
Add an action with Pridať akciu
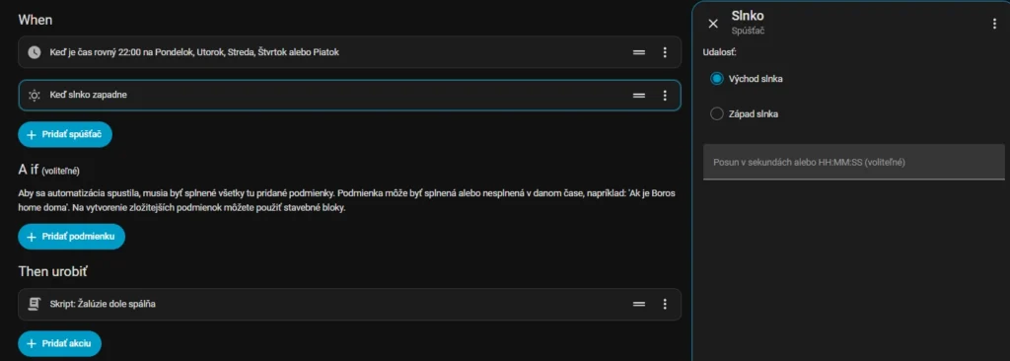click(x=60, y=344)
